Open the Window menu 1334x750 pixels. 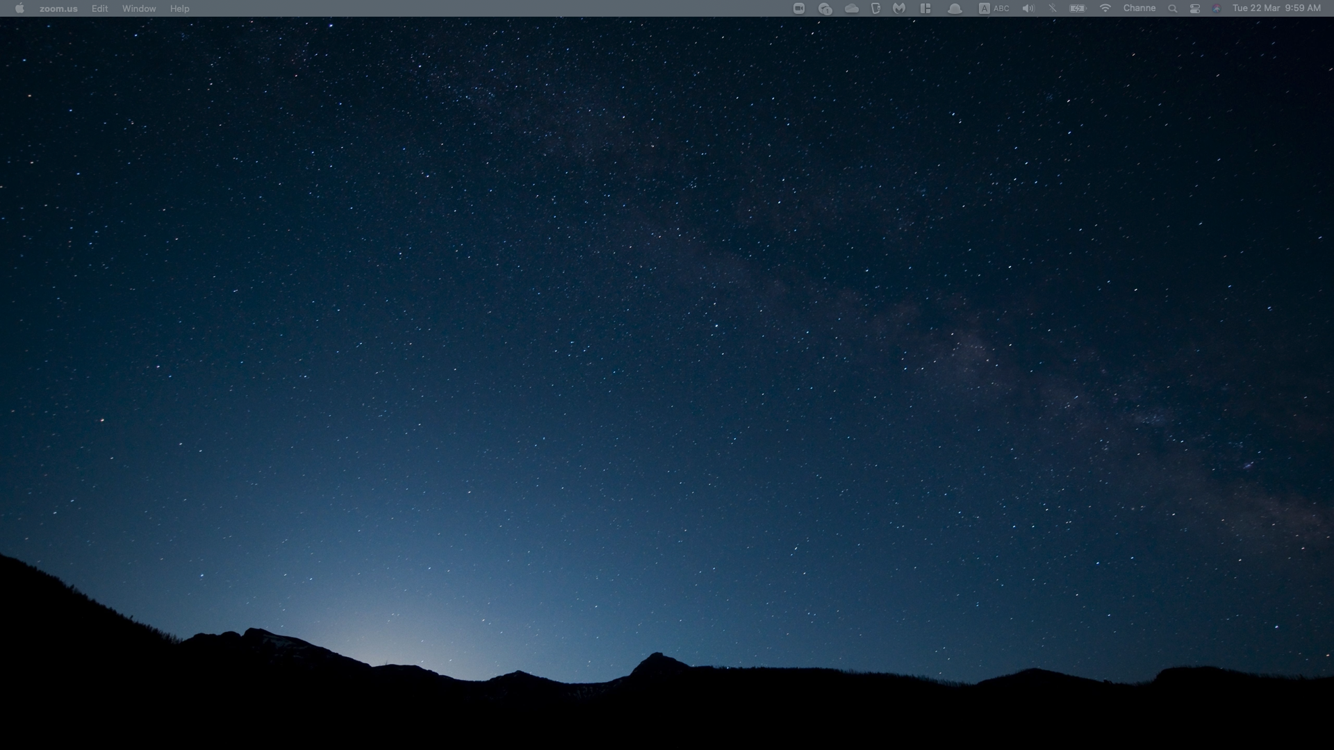pyautogui.click(x=139, y=8)
